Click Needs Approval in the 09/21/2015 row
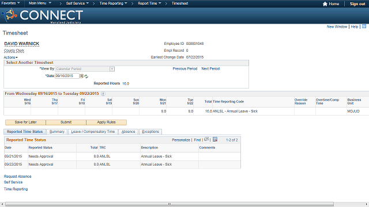 pyautogui.click(x=41, y=156)
